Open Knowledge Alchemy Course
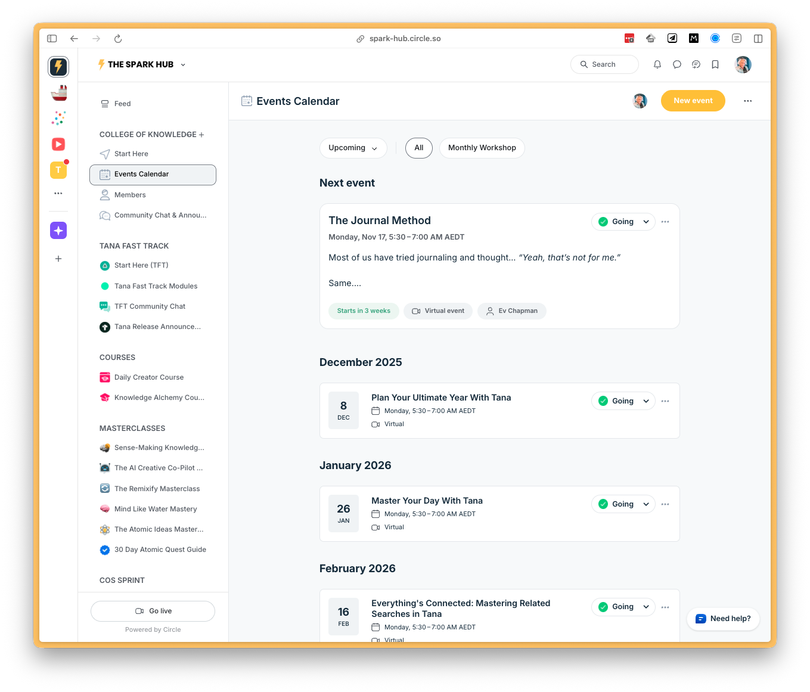The image size is (810, 692). coord(153,398)
